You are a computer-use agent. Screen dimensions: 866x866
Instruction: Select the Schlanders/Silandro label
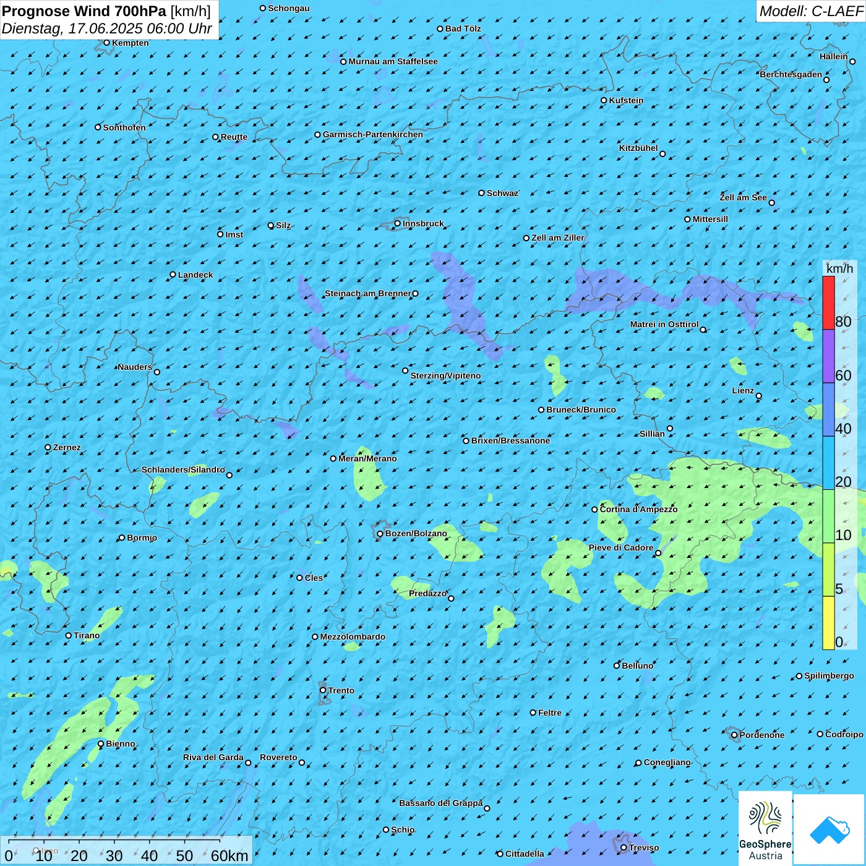point(183,469)
